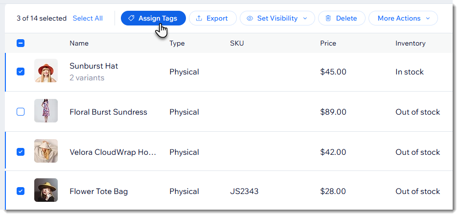
Task: Expand the Set Visibility dropdown chevron
Action: click(x=305, y=18)
